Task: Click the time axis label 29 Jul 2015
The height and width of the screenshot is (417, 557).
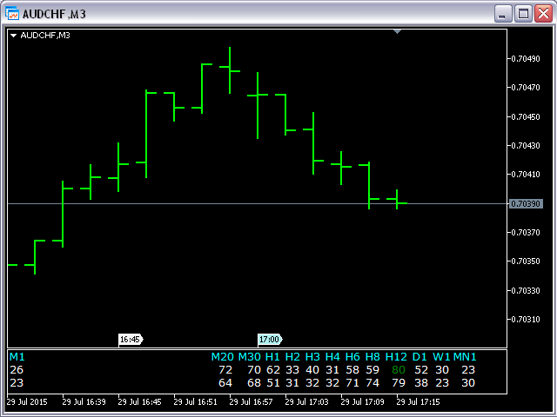Action: click(27, 402)
